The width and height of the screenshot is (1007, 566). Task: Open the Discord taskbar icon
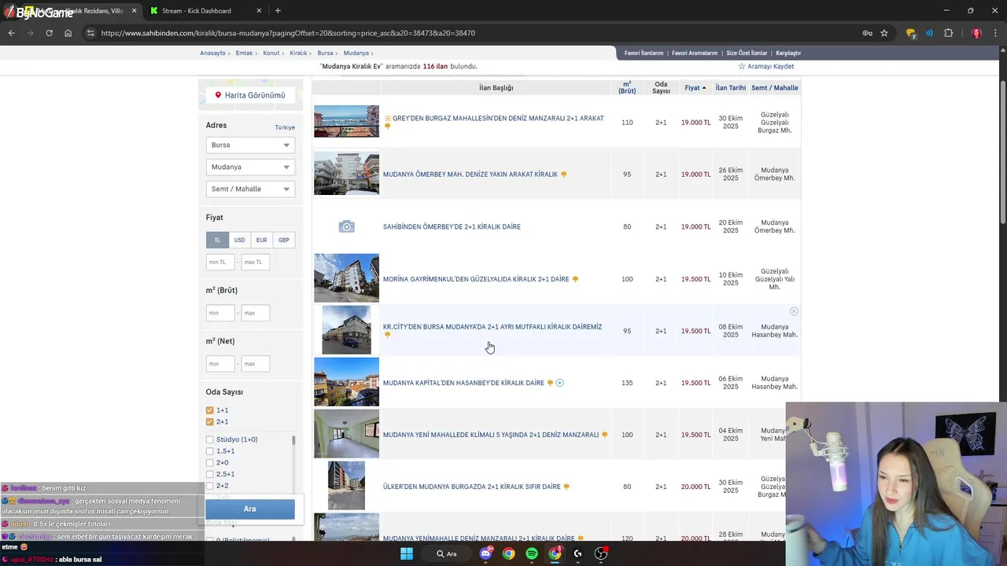pos(486,553)
